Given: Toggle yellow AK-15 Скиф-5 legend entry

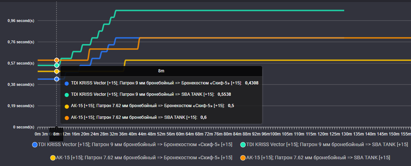Looking at the screenshot, I should [141, 157].
